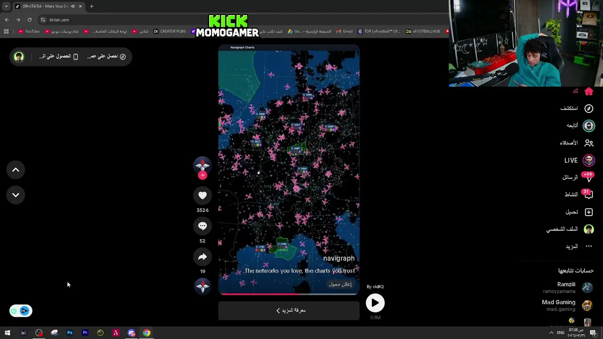603x339 pixels.
Task: Open the TikTok home icon in the sidebar
Action: [589, 91]
